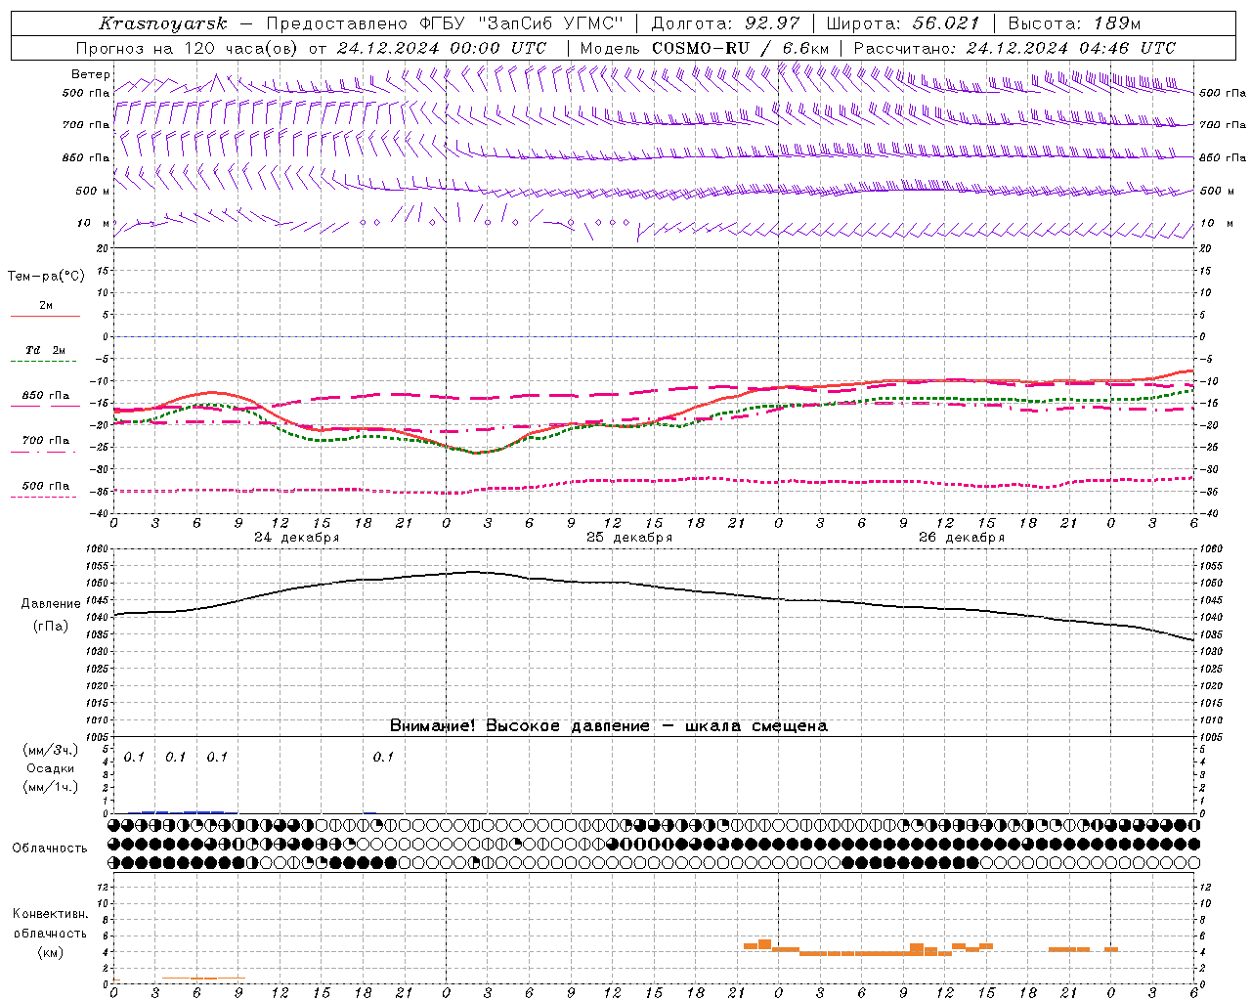Click the '(км)' unit under convective cloudiness
This screenshot has width=1251, height=1001.
tap(51, 952)
